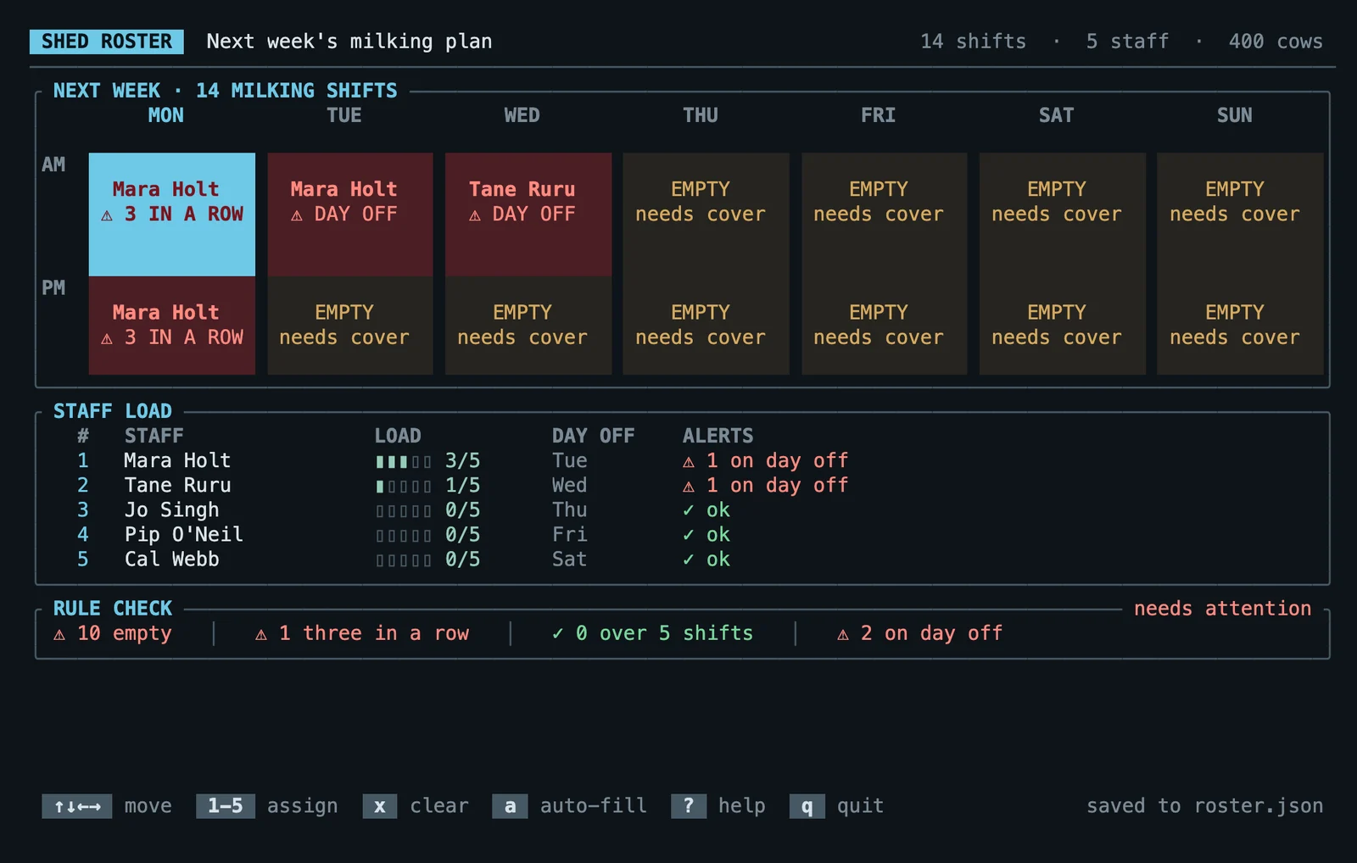Select the empty Saturday AM shift
The height and width of the screenshot is (863, 1357).
tap(1063, 214)
